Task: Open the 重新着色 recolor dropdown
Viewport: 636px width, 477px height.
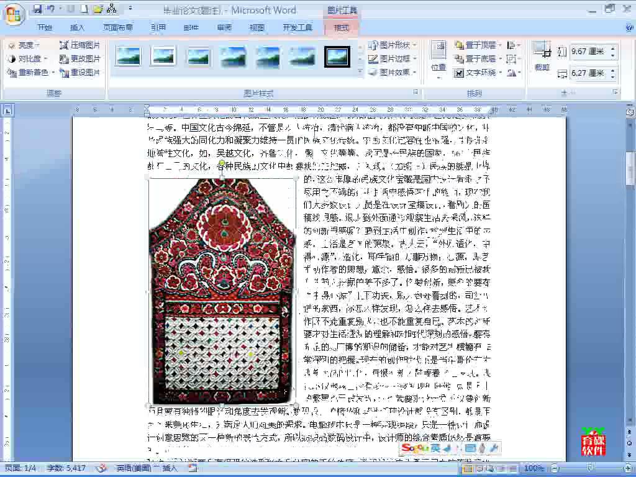Action: [31, 73]
